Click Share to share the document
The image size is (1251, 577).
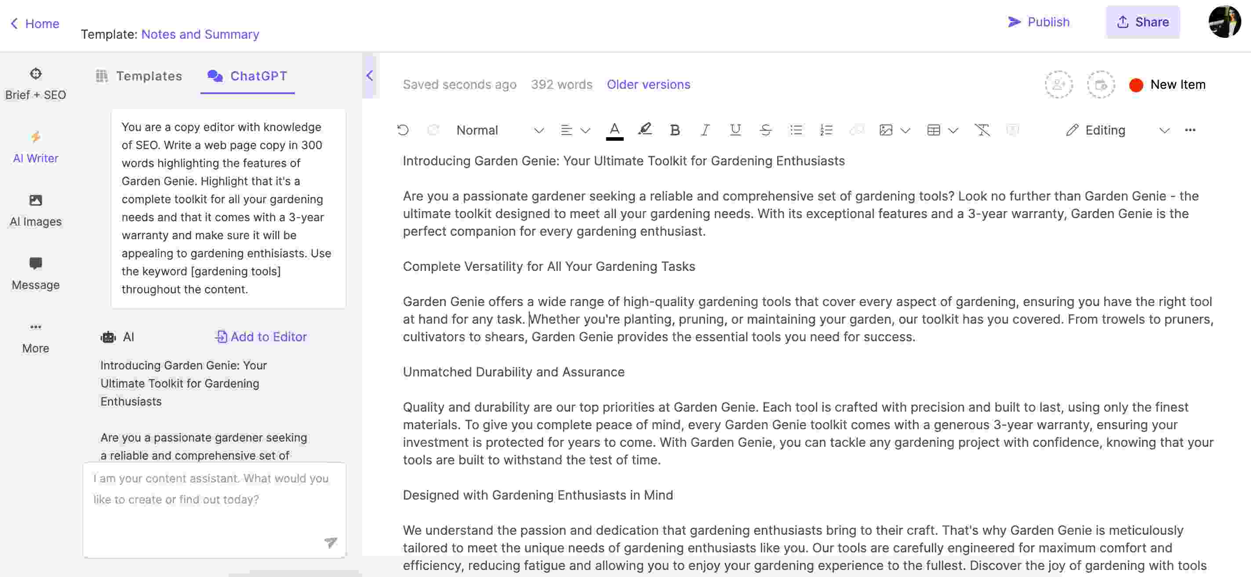(1143, 22)
